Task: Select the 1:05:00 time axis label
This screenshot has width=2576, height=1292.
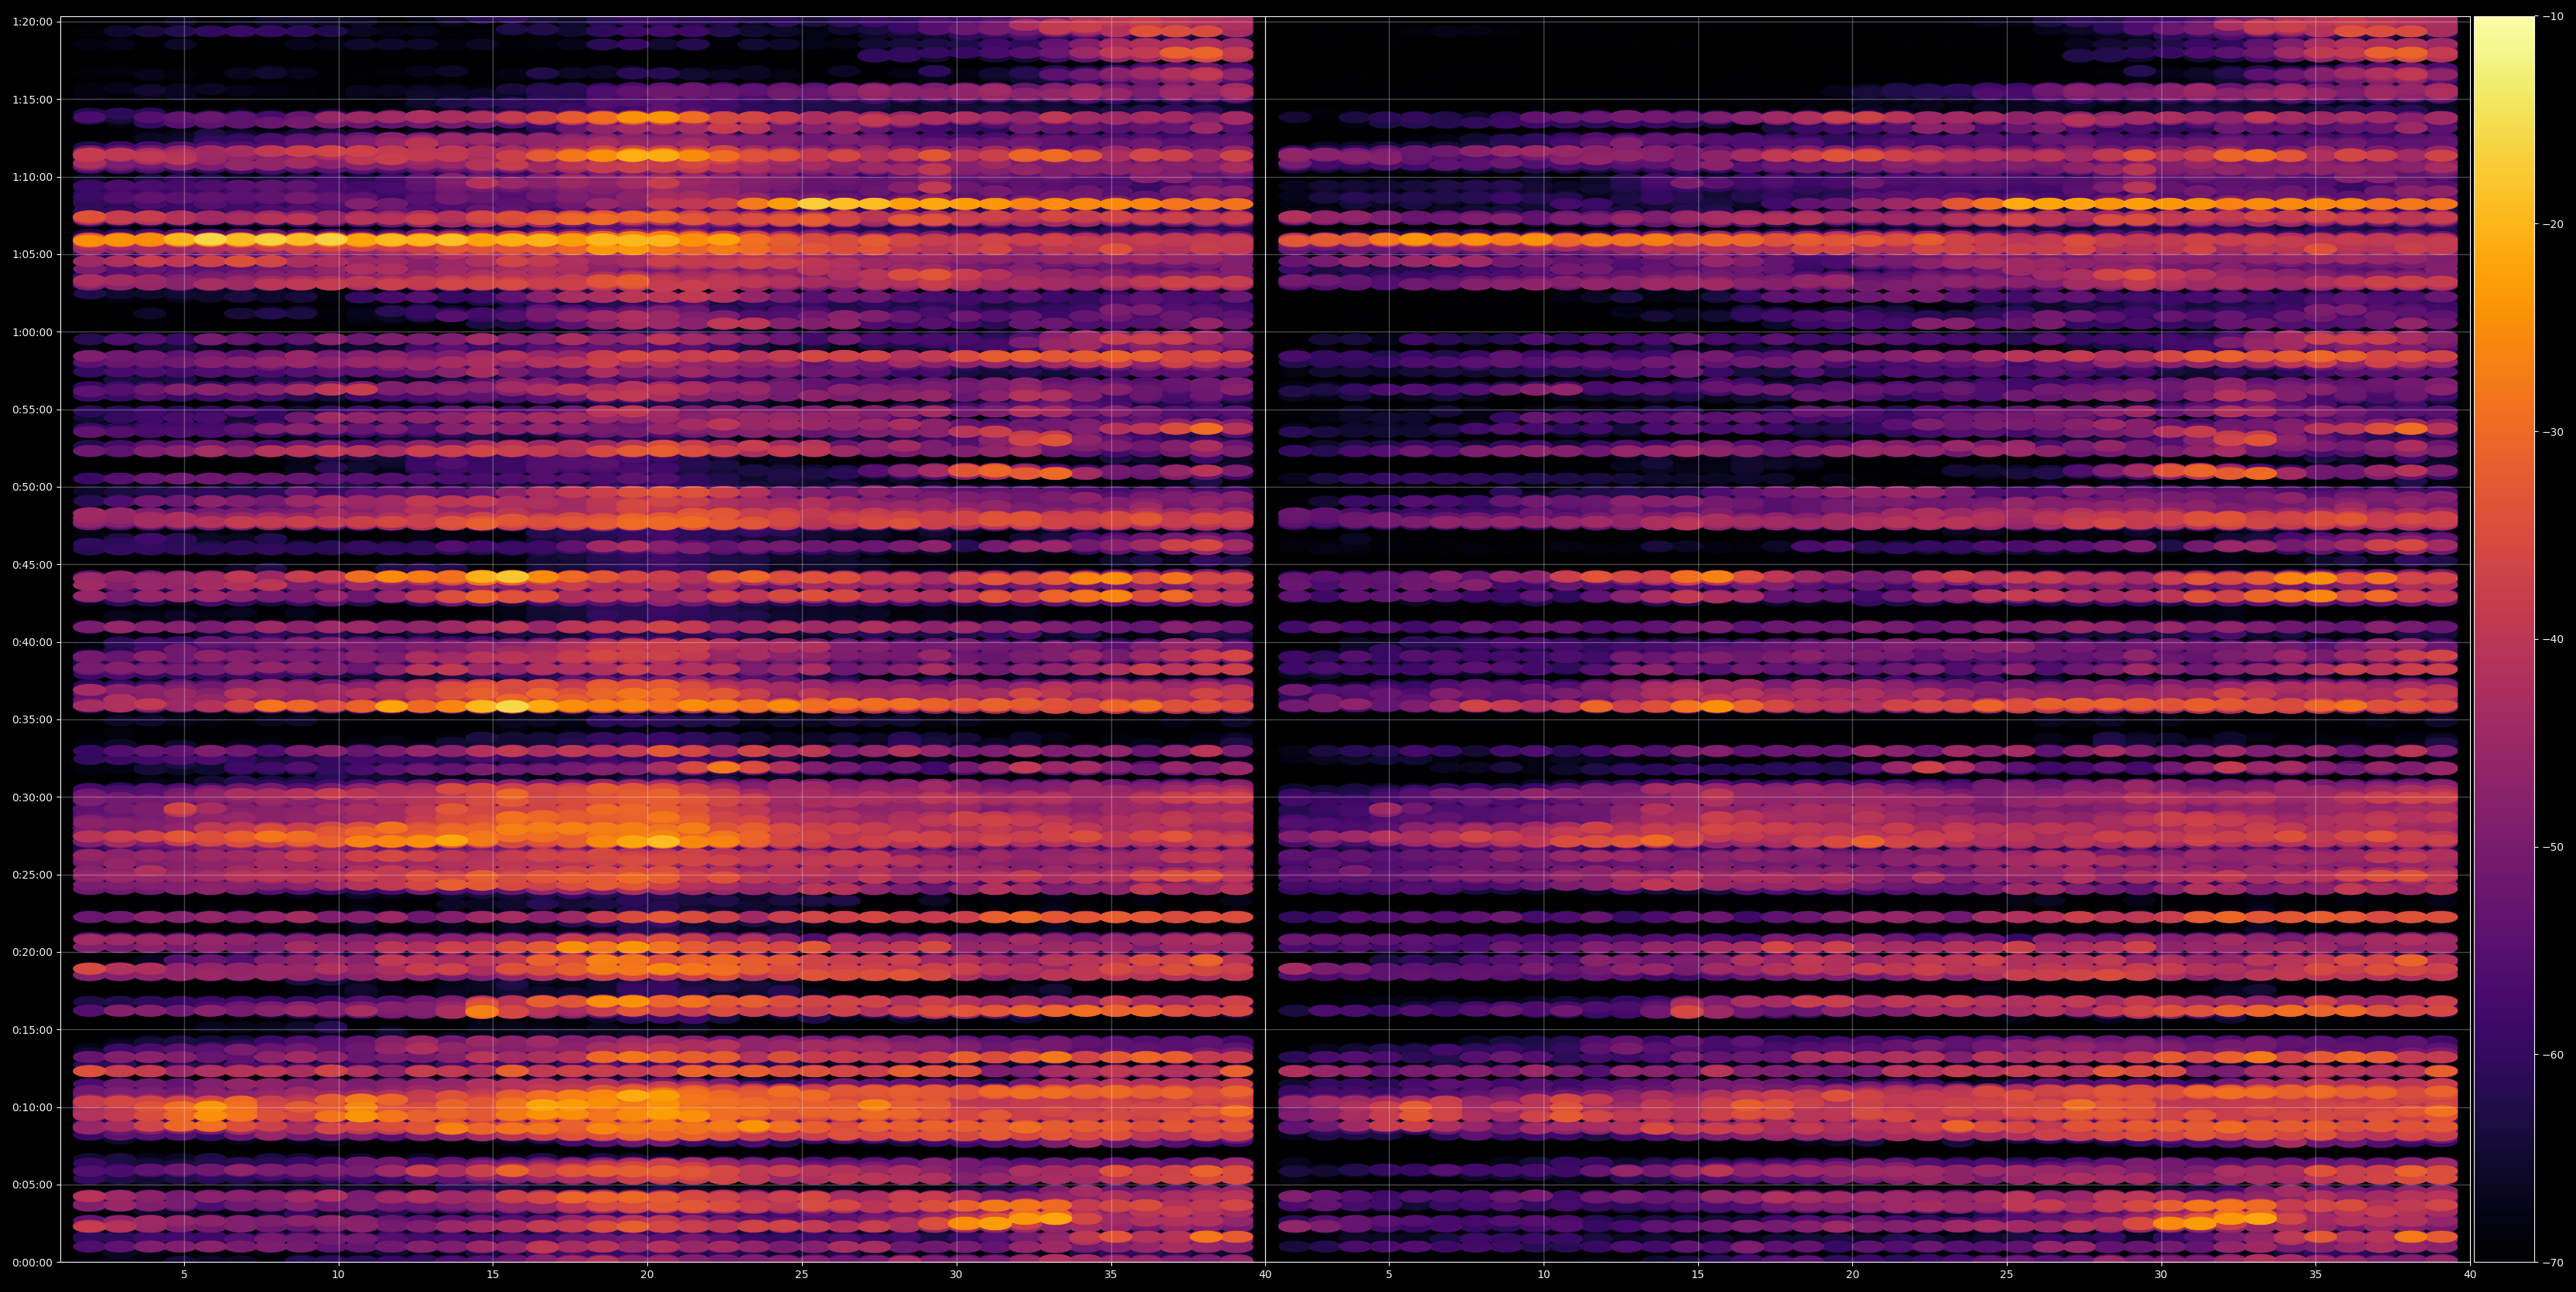Action: tap(32, 255)
